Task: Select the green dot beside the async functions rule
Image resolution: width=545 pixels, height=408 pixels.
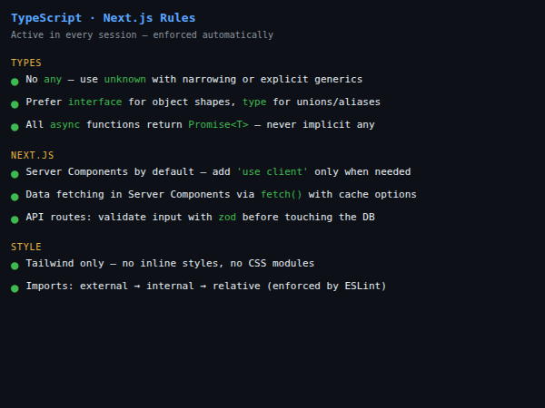Action: [15, 127]
